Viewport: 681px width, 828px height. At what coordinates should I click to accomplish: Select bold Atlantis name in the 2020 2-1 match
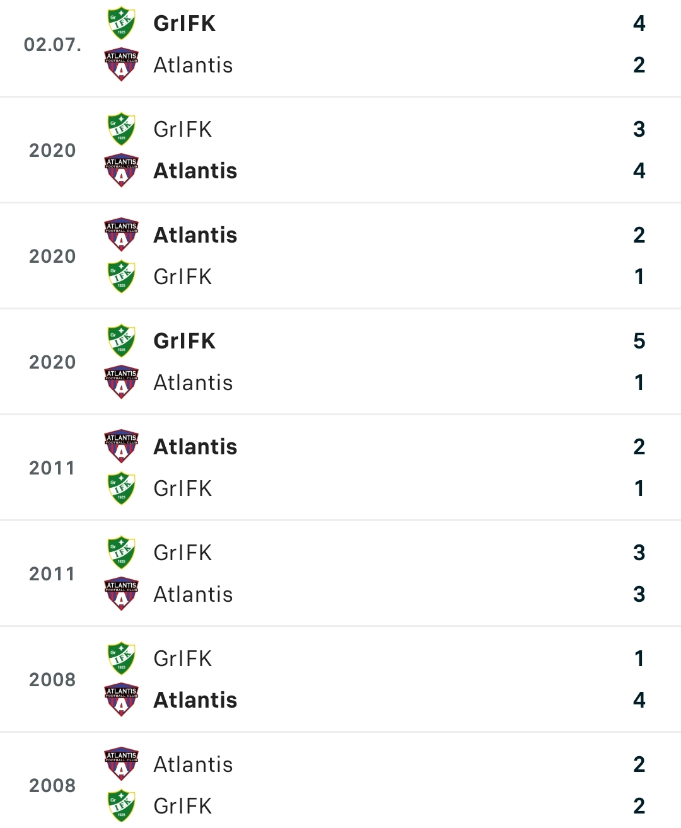[x=195, y=235]
